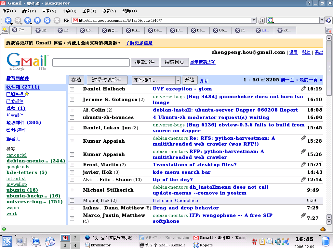333x249 pixels.
Task: Open the Go (开始) button next to actions
Action: coord(190,80)
